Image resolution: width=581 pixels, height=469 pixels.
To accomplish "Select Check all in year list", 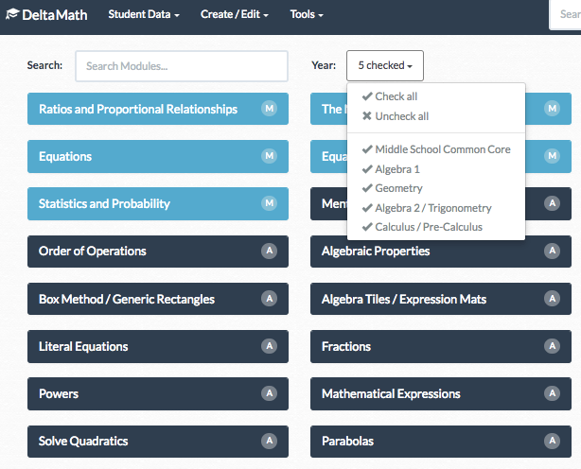I will tap(388, 96).
